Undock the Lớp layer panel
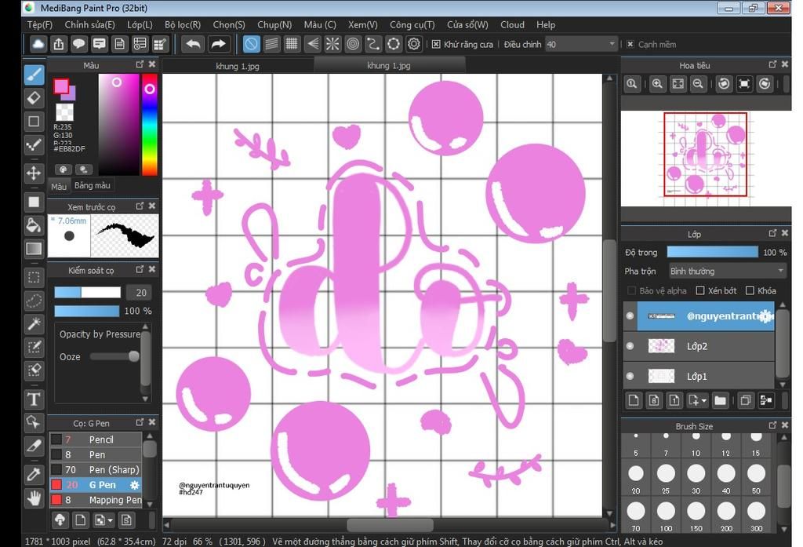Screen dimensions: 803x547 [x=772, y=233]
